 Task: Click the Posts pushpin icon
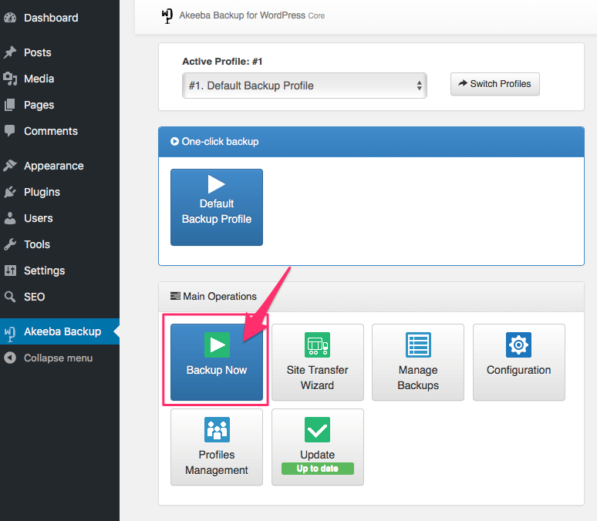click(x=10, y=52)
